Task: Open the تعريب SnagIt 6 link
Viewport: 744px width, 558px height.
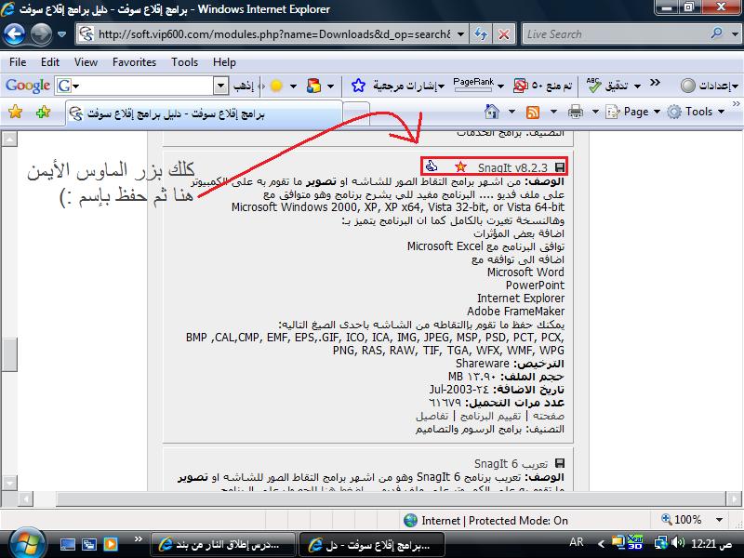Action: [511, 463]
